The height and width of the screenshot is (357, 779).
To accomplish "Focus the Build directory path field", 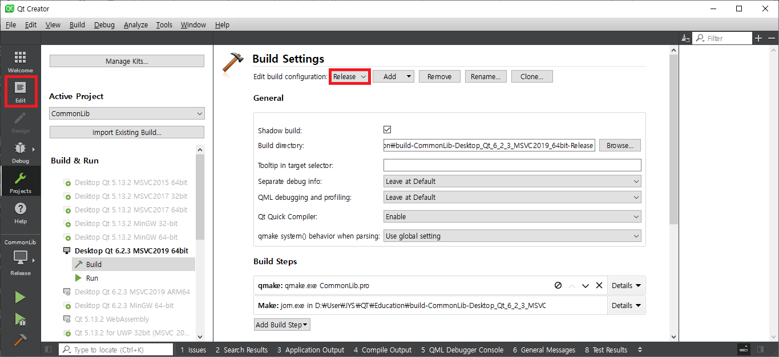I will [489, 145].
